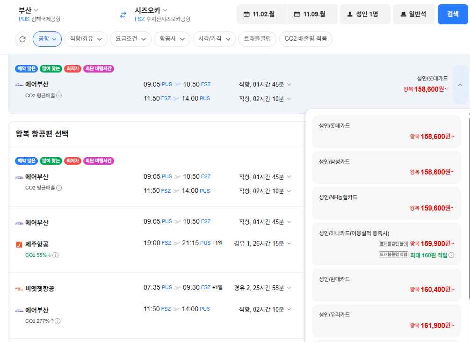Open CO2 55% info icon for 제주항공

pos(56,255)
